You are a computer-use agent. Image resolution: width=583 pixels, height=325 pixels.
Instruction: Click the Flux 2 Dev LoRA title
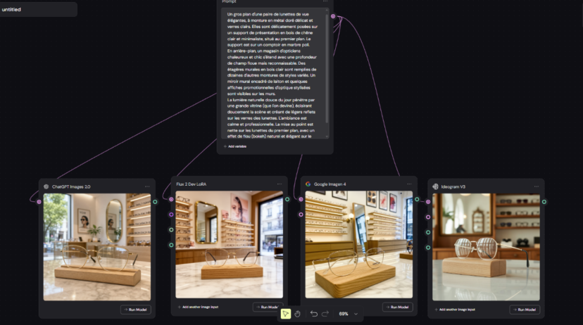coord(191,184)
